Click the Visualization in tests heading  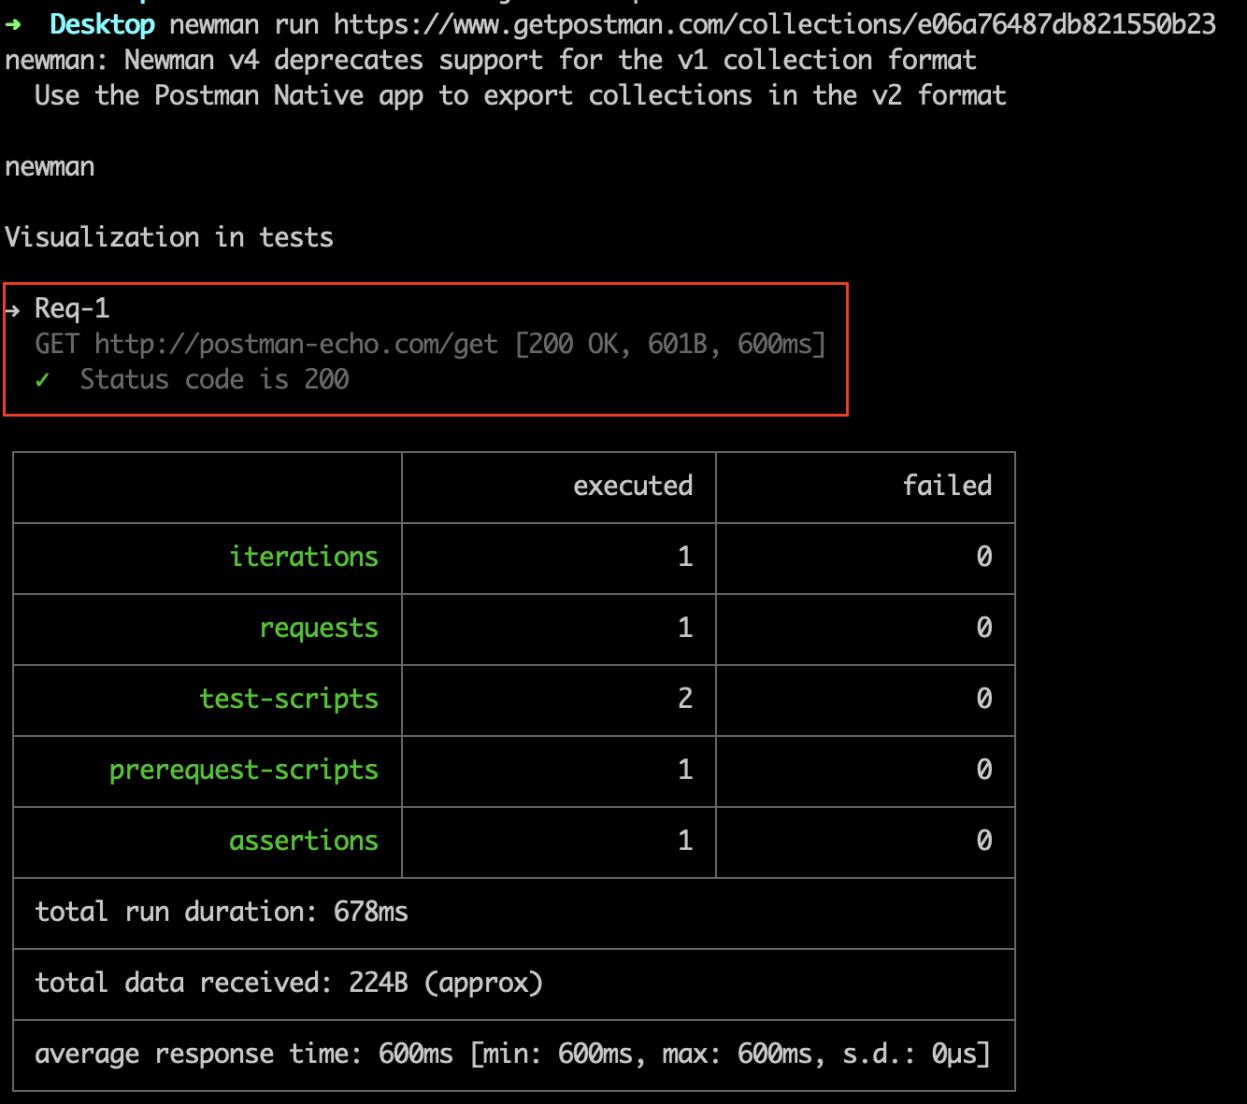coord(169,237)
